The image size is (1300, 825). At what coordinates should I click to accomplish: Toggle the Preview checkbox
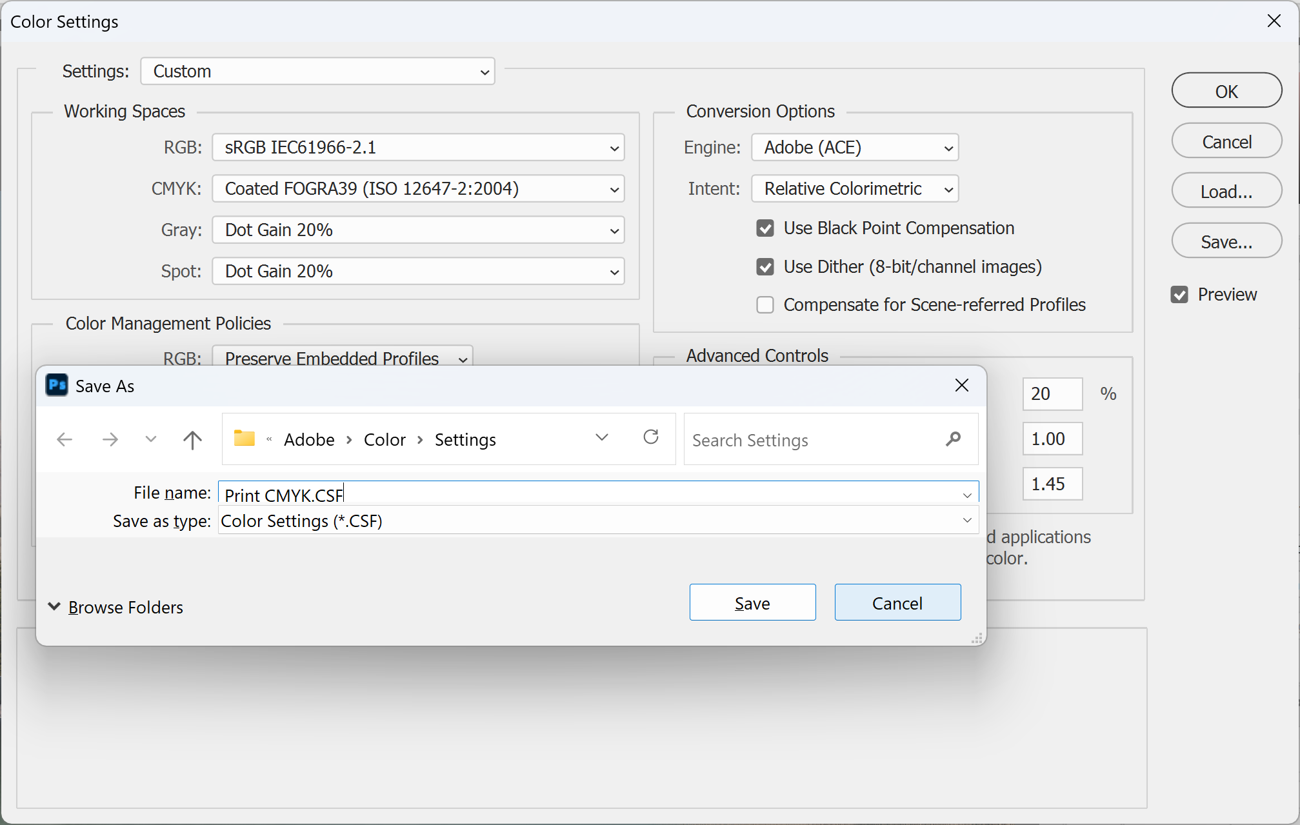tap(1179, 295)
